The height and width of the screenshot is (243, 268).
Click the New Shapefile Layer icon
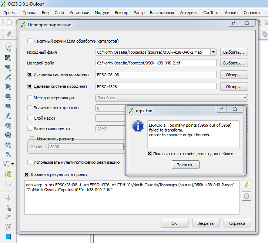6,164
